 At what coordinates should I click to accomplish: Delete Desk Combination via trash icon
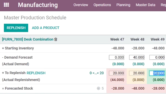[56, 39]
